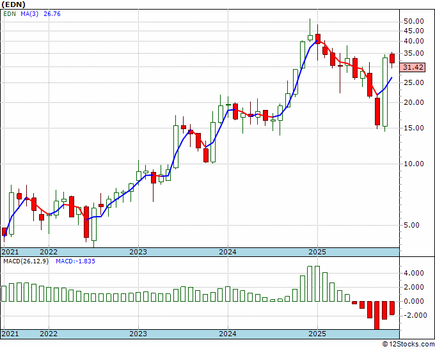The width and height of the screenshot is (435, 349).
Task: Click the 2021 label on price chart timeline
Action: (x=10, y=252)
